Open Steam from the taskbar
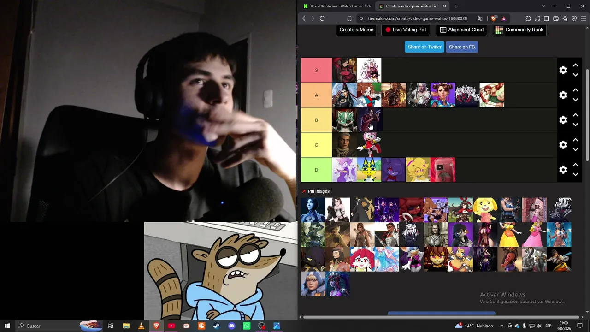The height and width of the screenshot is (332, 590). 216,326
